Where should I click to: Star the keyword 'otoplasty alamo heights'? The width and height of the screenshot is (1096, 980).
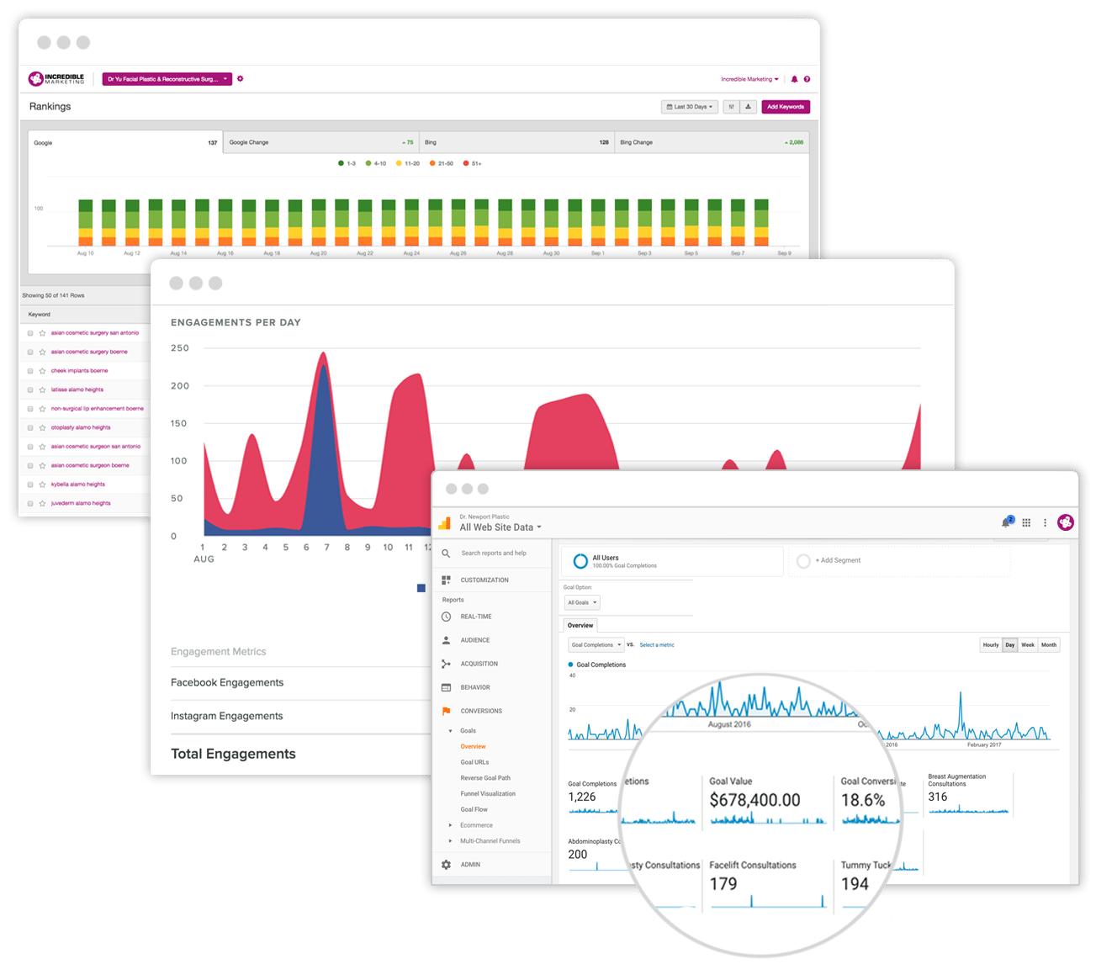click(x=42, y=427)
